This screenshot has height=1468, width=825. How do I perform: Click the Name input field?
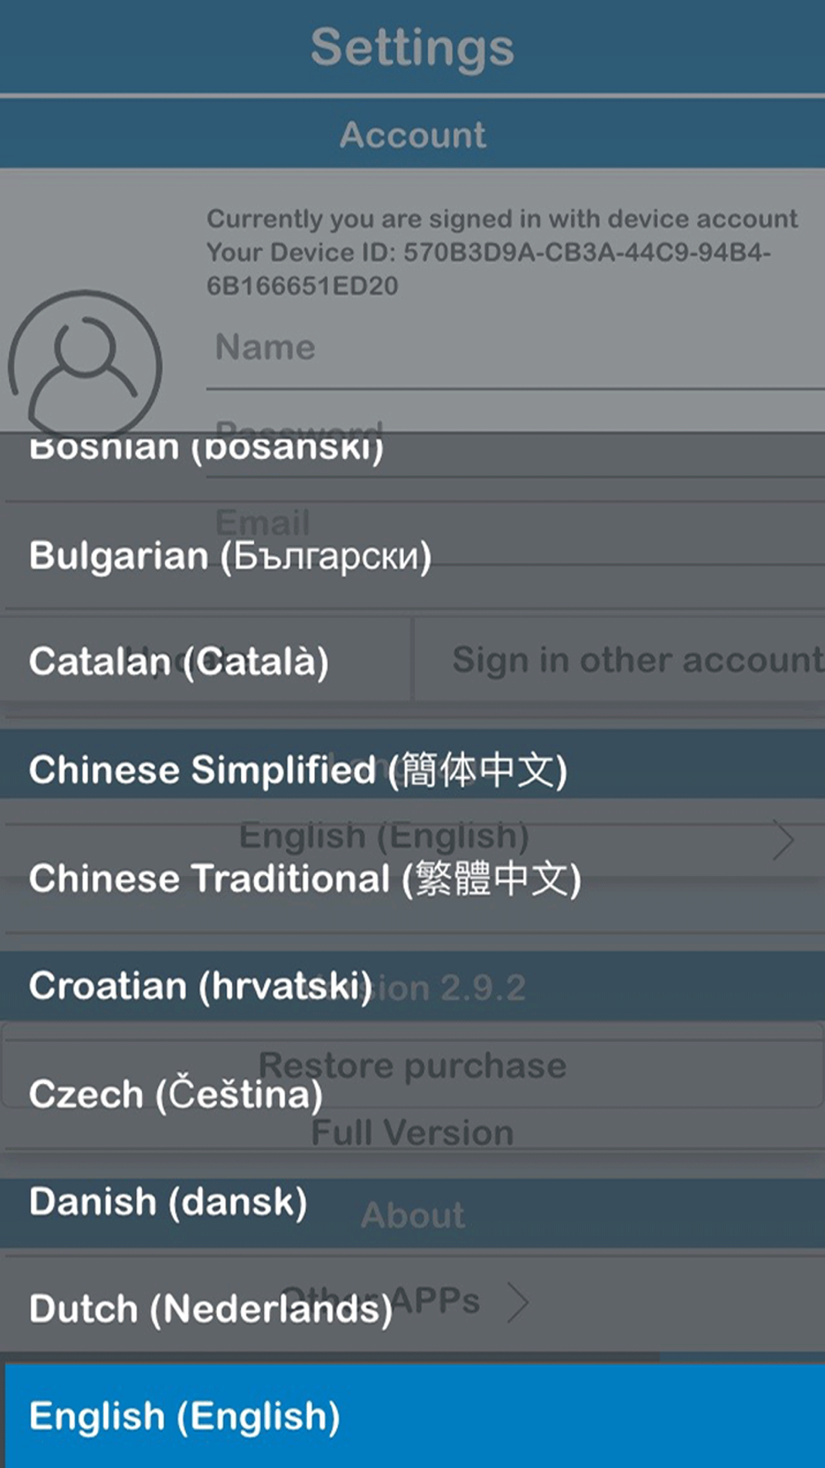click(x=515, y=348)
